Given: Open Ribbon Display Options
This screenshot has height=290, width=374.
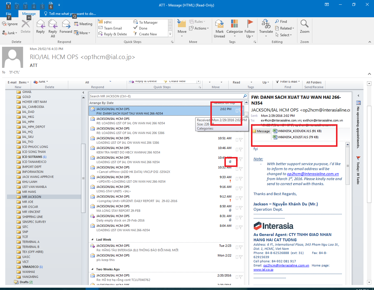Looking at the screenshot, I should click(327, 5).
